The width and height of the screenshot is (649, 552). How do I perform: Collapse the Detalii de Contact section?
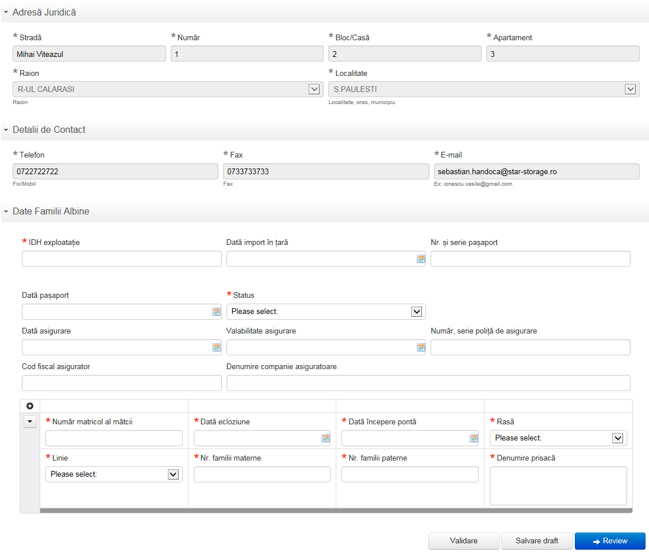[6, 130]
